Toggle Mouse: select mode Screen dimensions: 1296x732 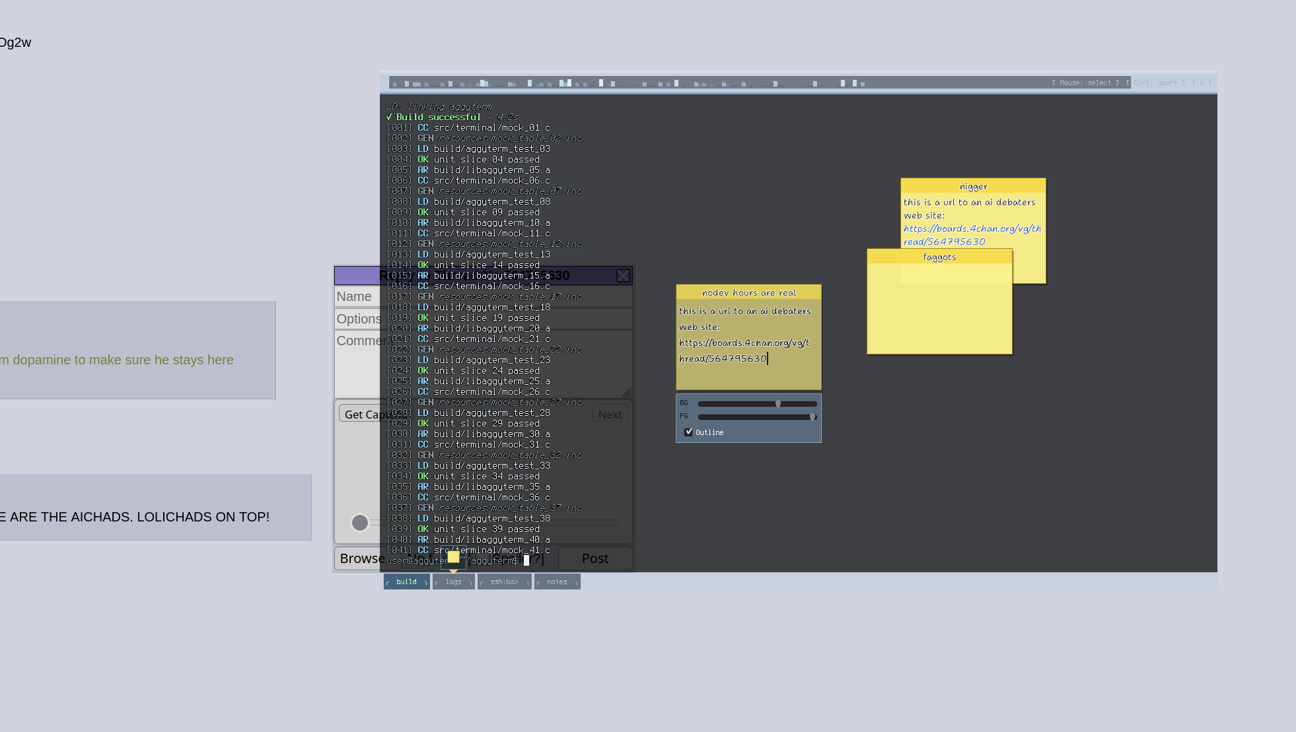point(1085,83)
